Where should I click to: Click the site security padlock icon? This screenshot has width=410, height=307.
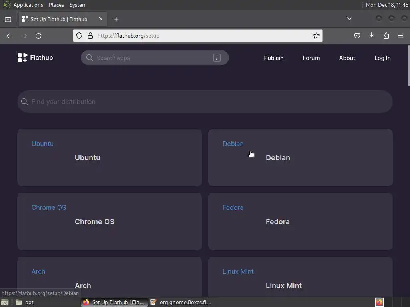pos(90,36)
